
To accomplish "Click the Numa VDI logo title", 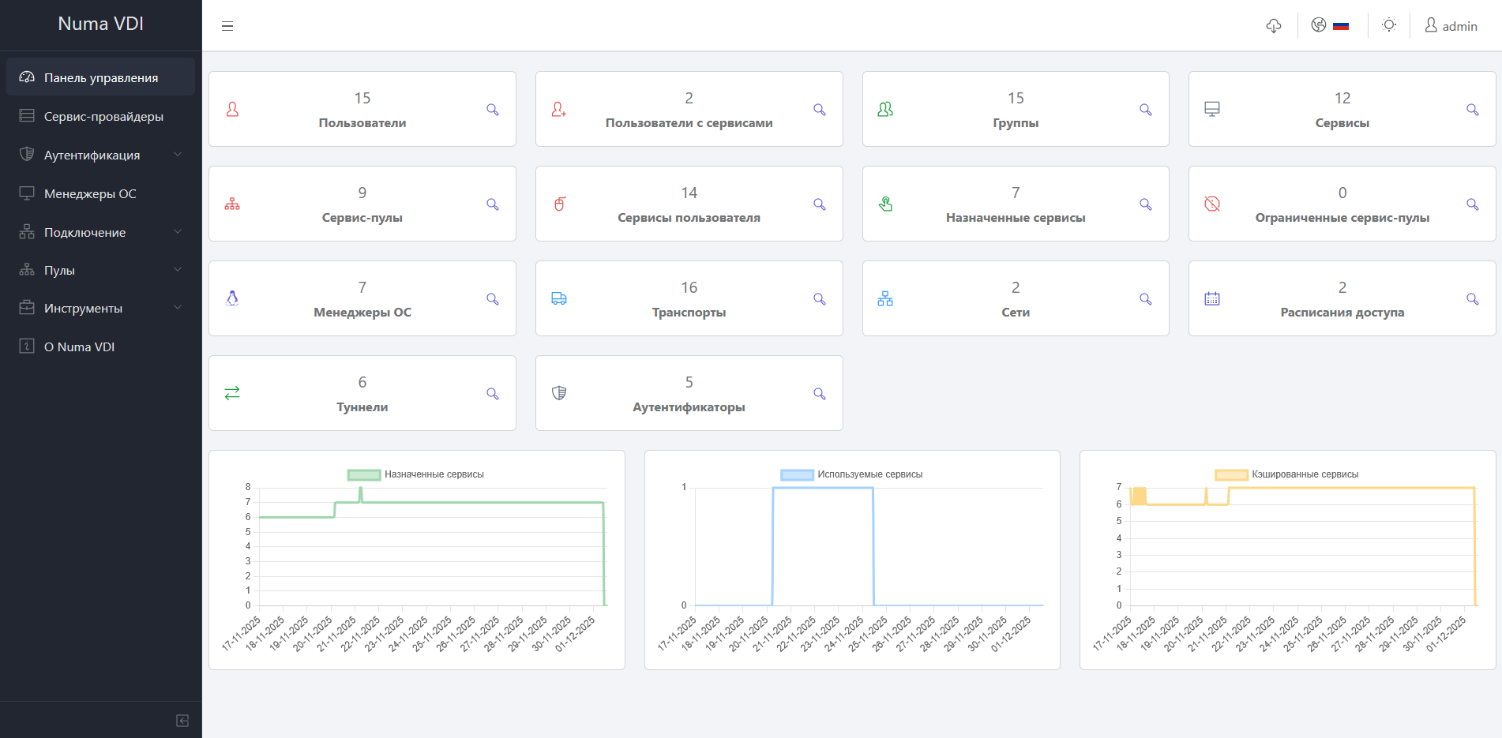I will (x=100, y=24).
